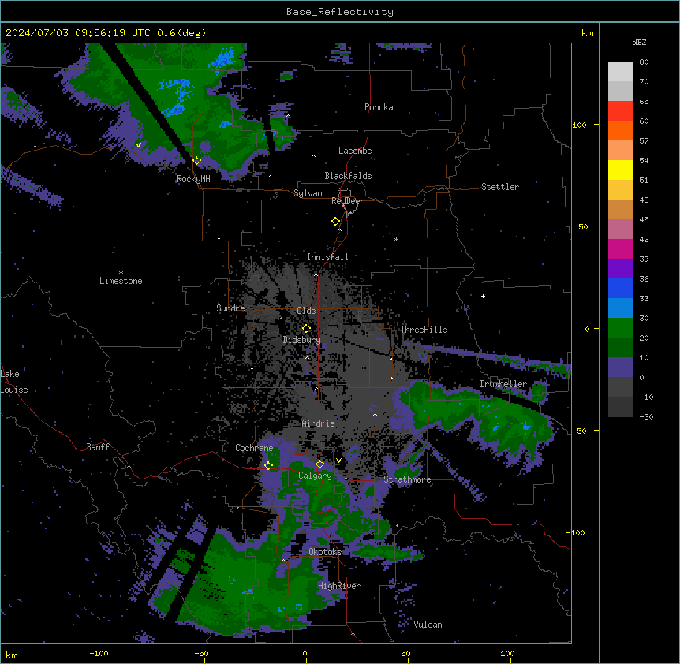The image size is (680, 664).
Task: Select the yellow 54-51 dBZ legend swatch
Action: [x=620, y=170]
